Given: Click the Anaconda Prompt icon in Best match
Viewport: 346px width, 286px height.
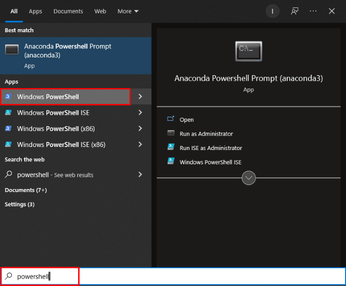Looking at the screenshot, I should coord(12,49).
